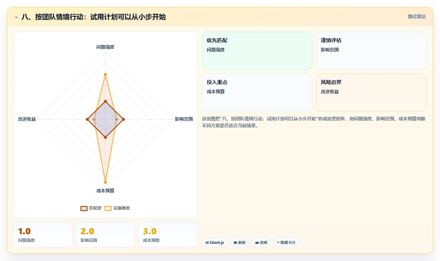Select the Chart.js tag chip
Screen dimensions: 440x261
[215, 242]
